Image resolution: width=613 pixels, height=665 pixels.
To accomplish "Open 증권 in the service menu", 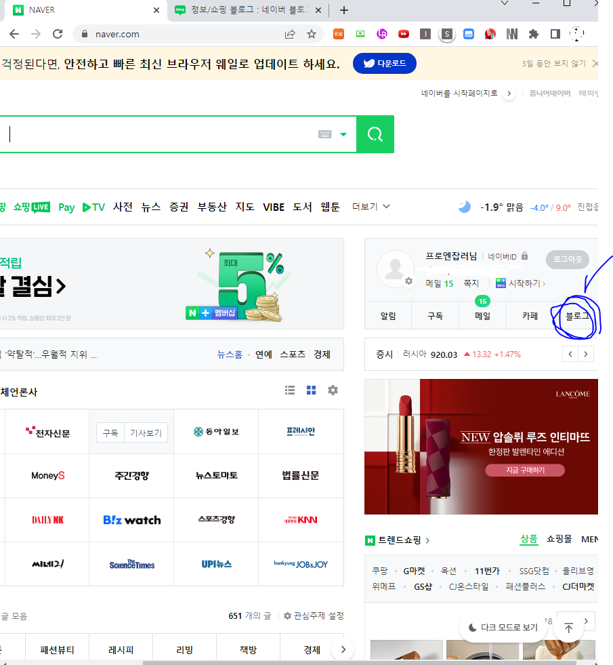I will tap(179, 207).
